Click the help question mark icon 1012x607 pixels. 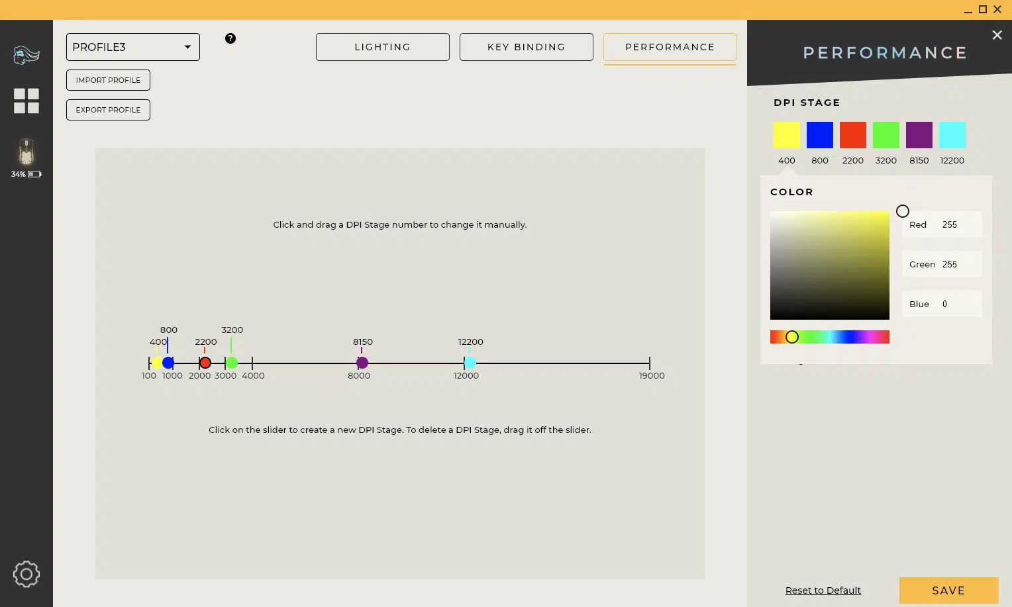[230, 38]
